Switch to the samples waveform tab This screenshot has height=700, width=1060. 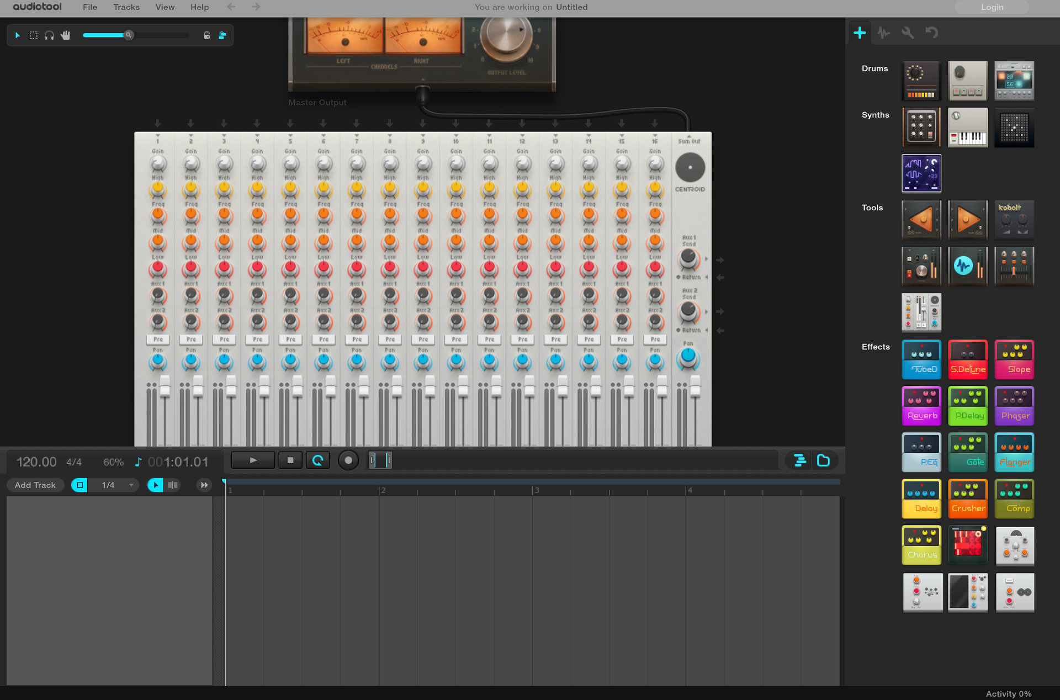tap(884, 33)
